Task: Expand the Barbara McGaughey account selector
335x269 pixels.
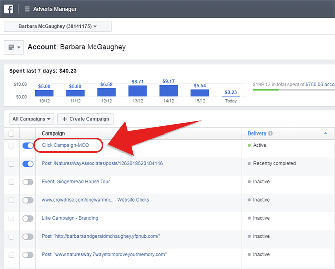Action: pos(57,26)
